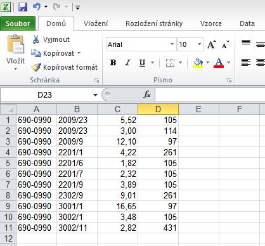
Task: Click the font size 10 field
Action: (x=186, y=44)
